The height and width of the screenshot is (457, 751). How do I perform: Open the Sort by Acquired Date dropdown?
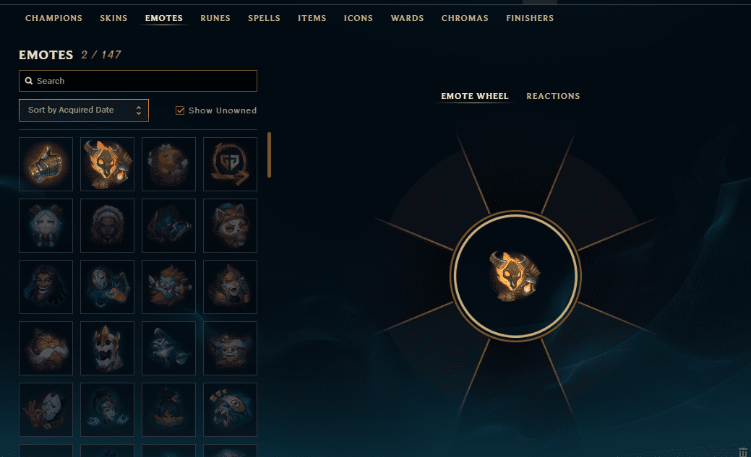[x=84, y=110]
